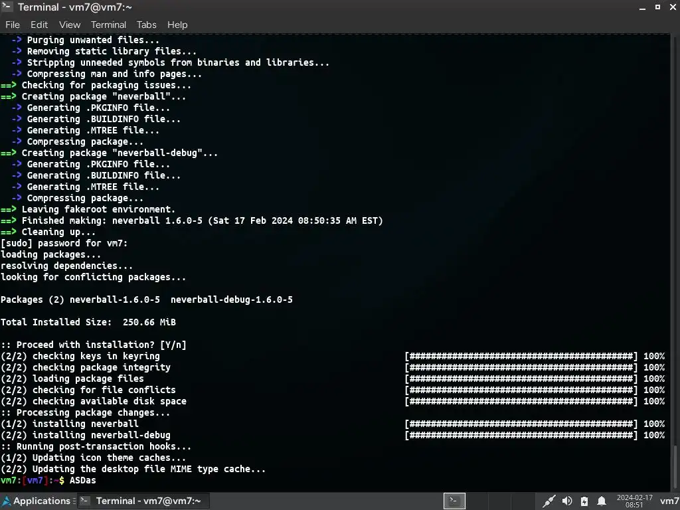Click the '(1/2) Updating icon theme caches...' line

[x=93, y=458]
